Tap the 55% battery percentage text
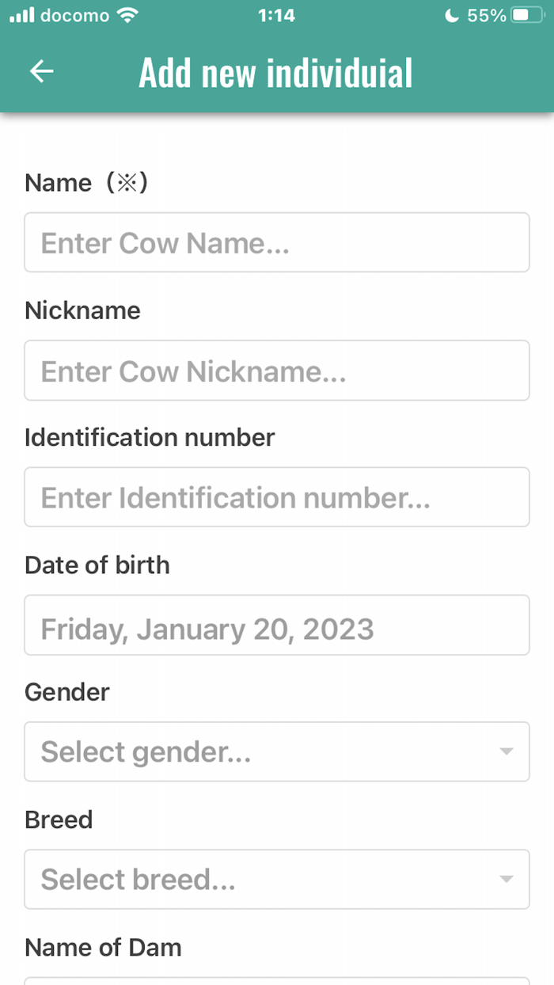 485,14
